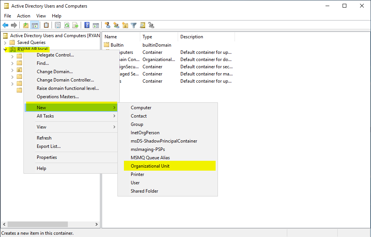Click the Forward navigation arrow

15,25
